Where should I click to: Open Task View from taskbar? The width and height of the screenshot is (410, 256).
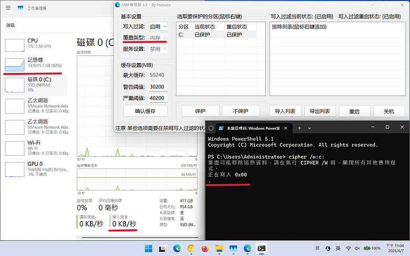tap(162, 249)
